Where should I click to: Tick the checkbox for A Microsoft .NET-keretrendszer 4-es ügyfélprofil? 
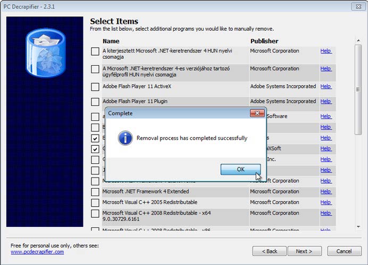click(95, 69)
